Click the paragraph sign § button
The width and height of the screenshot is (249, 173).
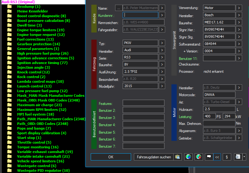227,157
